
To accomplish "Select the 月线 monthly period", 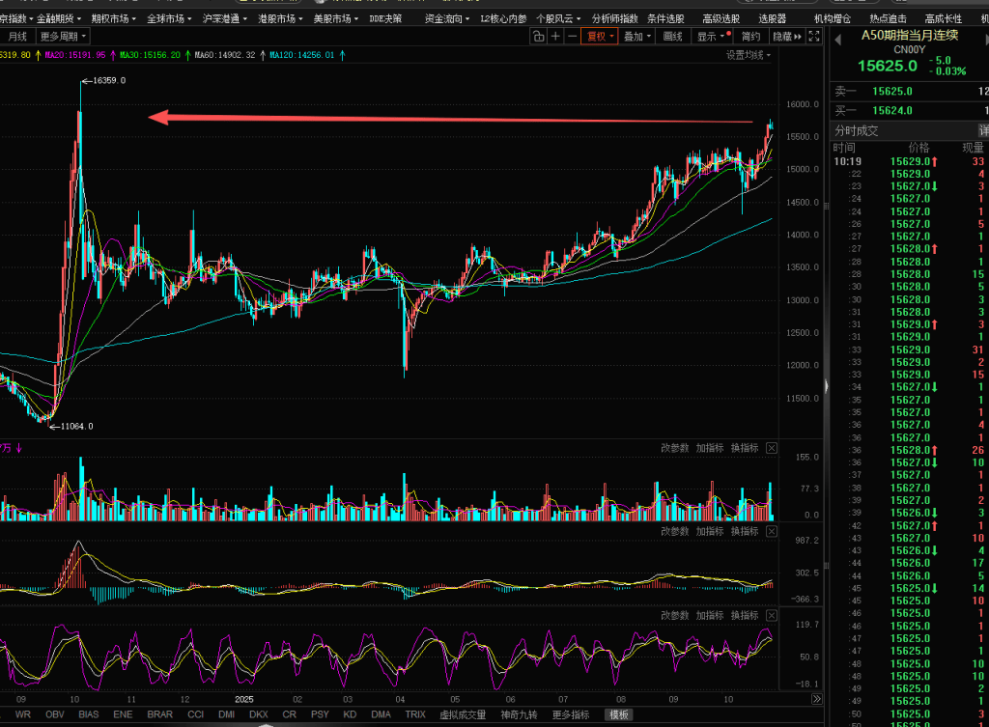I will pyautogui.click(x=17, y=37).
